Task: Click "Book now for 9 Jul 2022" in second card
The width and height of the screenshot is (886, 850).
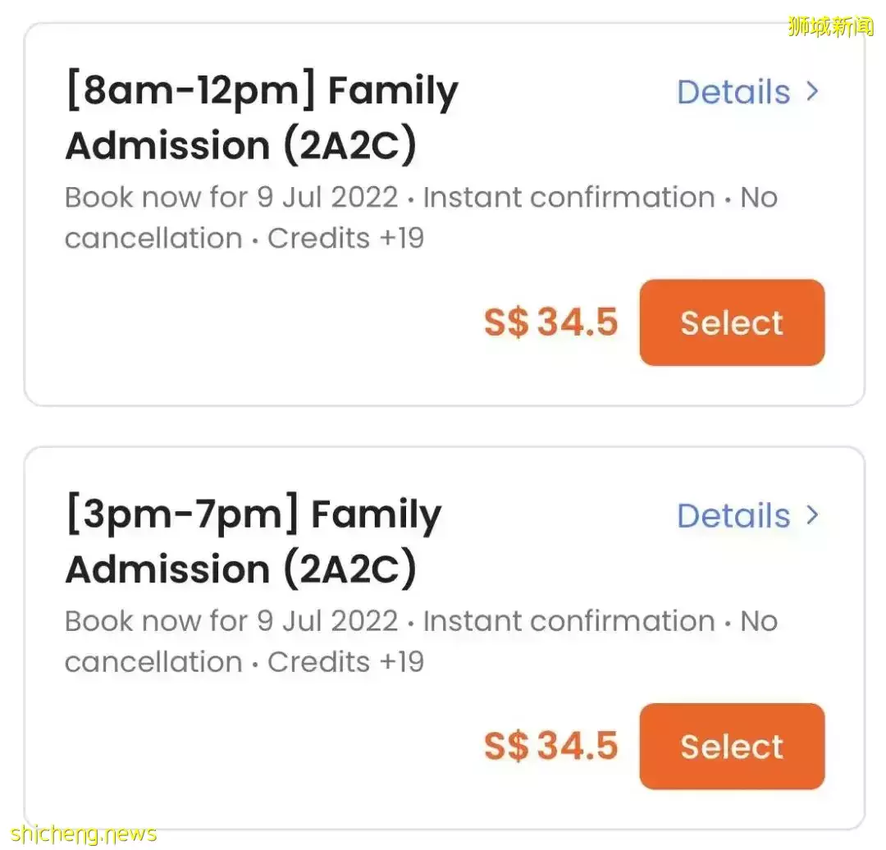Action: (x=231, y=621)
